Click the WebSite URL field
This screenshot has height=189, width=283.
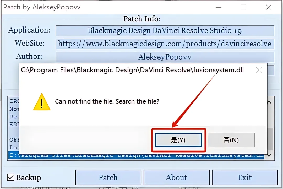165,44
